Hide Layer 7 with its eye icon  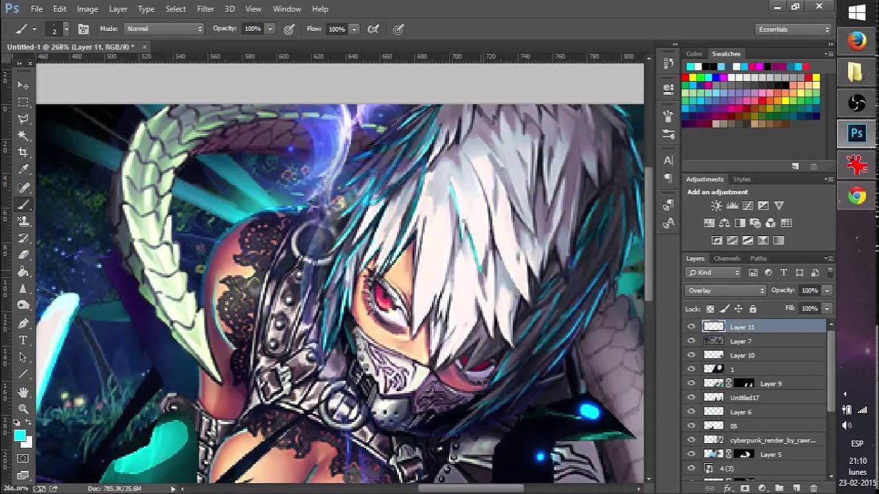pyautogui.click(x=692, y=341)
